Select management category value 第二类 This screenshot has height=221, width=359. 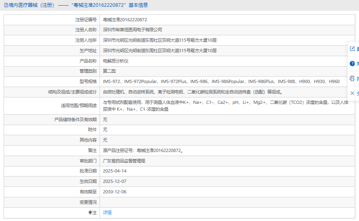[x=109, y=71]
